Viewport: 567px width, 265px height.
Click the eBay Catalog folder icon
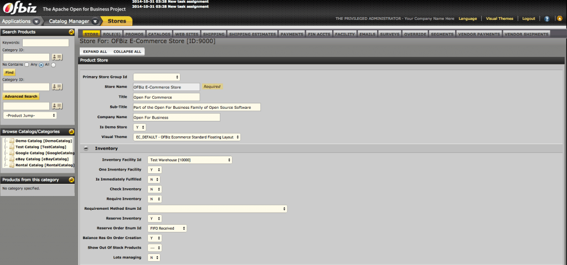tap(12, 159)
